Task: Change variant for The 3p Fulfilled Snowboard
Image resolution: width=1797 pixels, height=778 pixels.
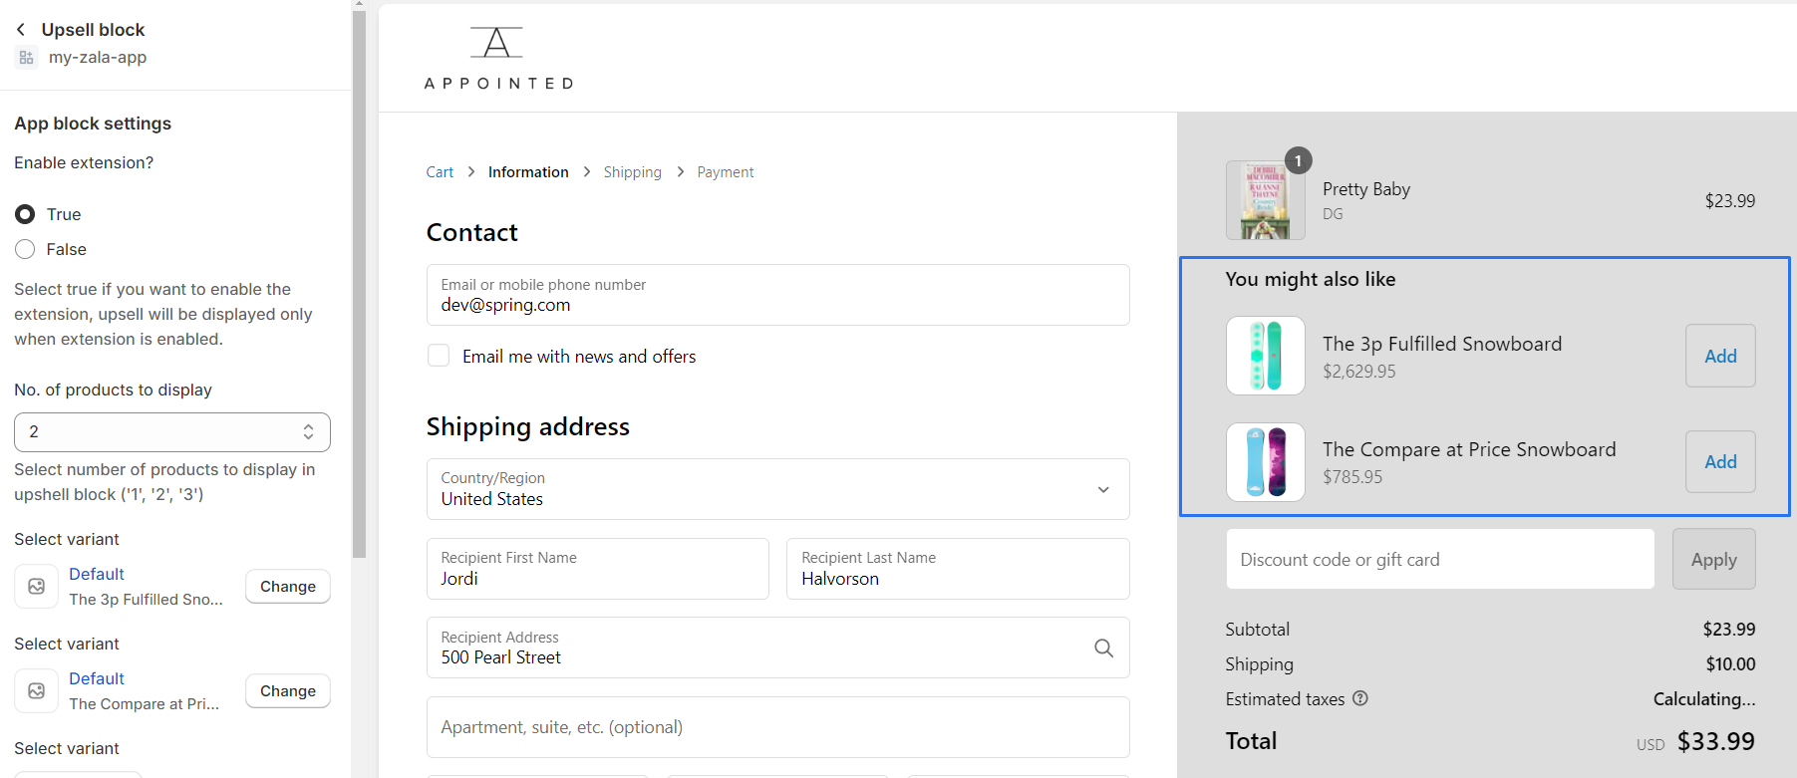Action: click(x=288, y=587)
